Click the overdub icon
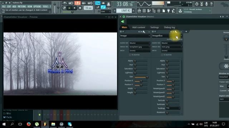229x128 pixels. coord(84,3)
